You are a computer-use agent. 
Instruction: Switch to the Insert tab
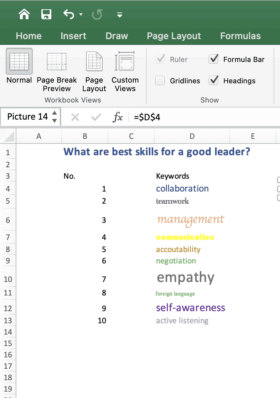click(73, 36)
